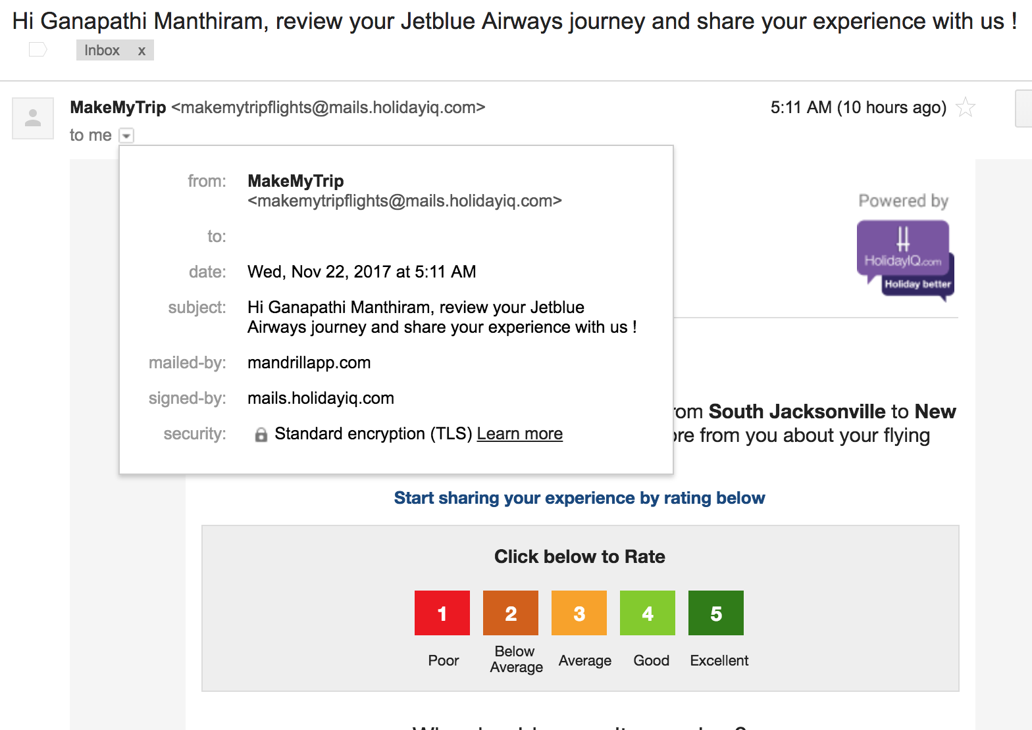Select rating 2 Below Average box
Image resolution: width=1032 pixels, height=730 pixels.
point(511,613)
